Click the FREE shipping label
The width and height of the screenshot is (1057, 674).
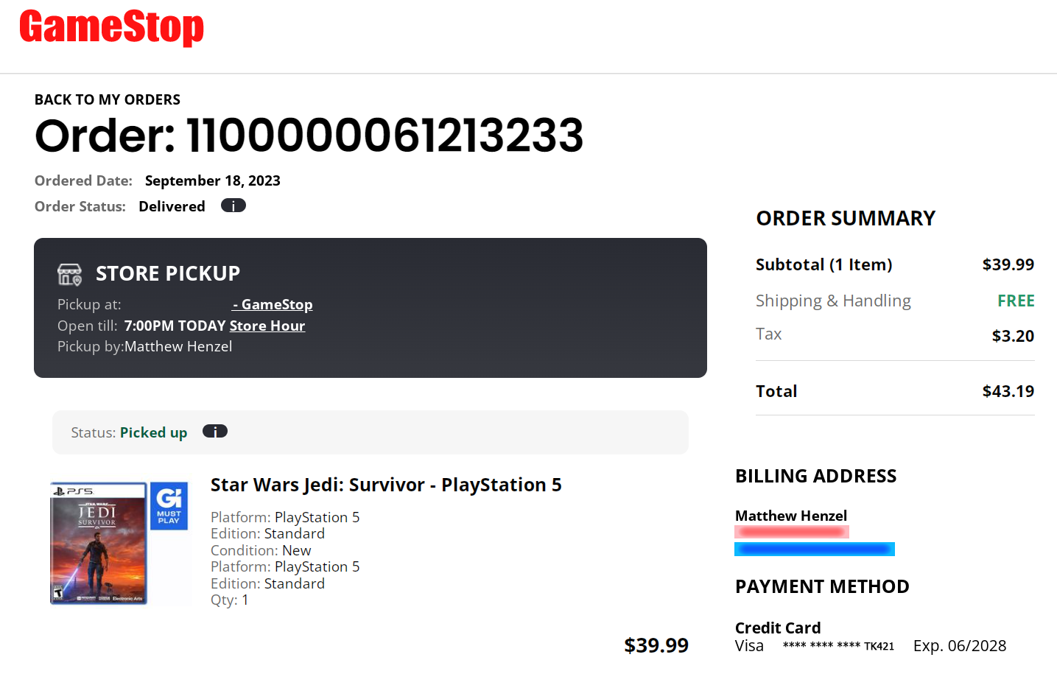point(1016,301)
